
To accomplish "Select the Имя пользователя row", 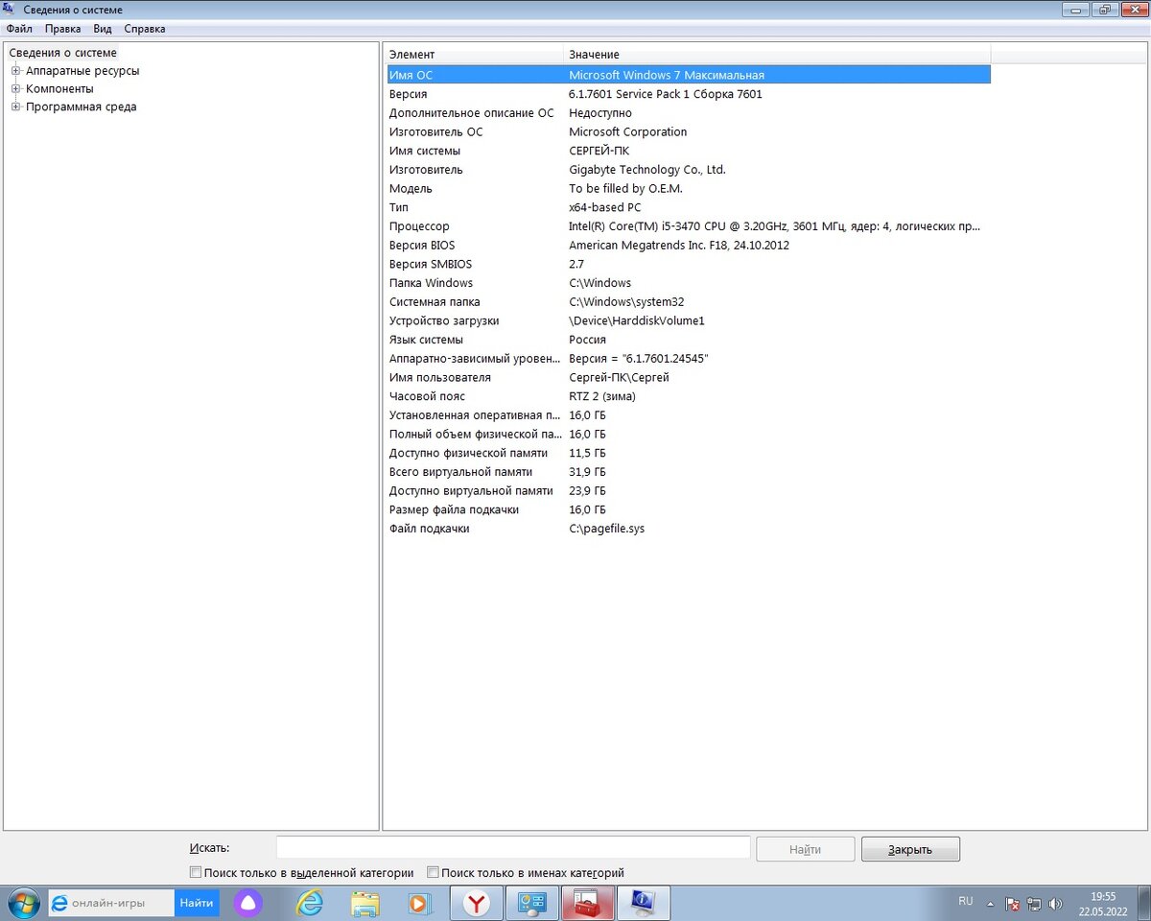I will [x=688, y=377].
